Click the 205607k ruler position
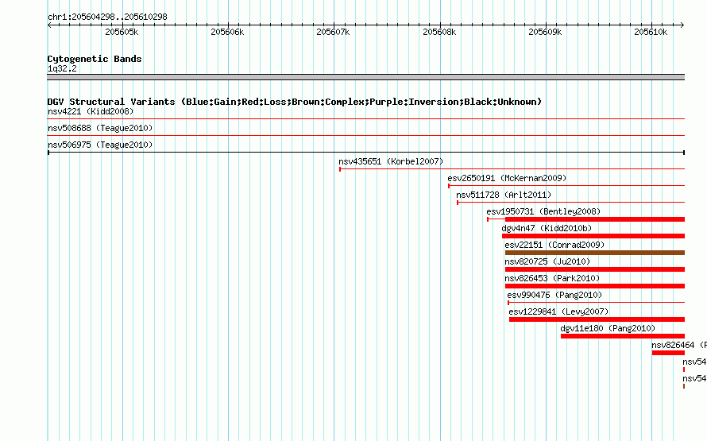This screenshot has width=707, height=441. click(x=333, y=32)
